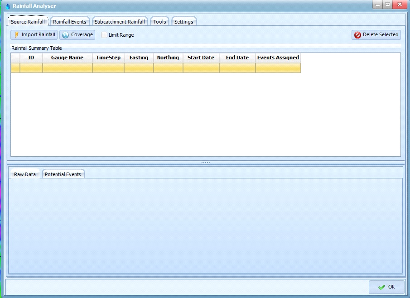Click the lightning bolt Import Rainfall icon

tap(16, 35)
